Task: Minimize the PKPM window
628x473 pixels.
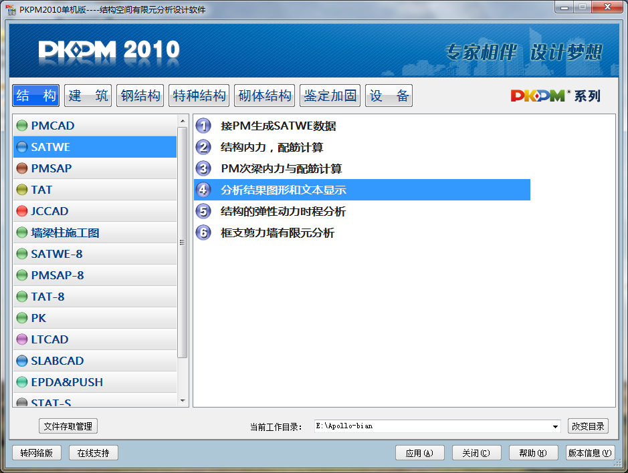Action: click(564, 7)
